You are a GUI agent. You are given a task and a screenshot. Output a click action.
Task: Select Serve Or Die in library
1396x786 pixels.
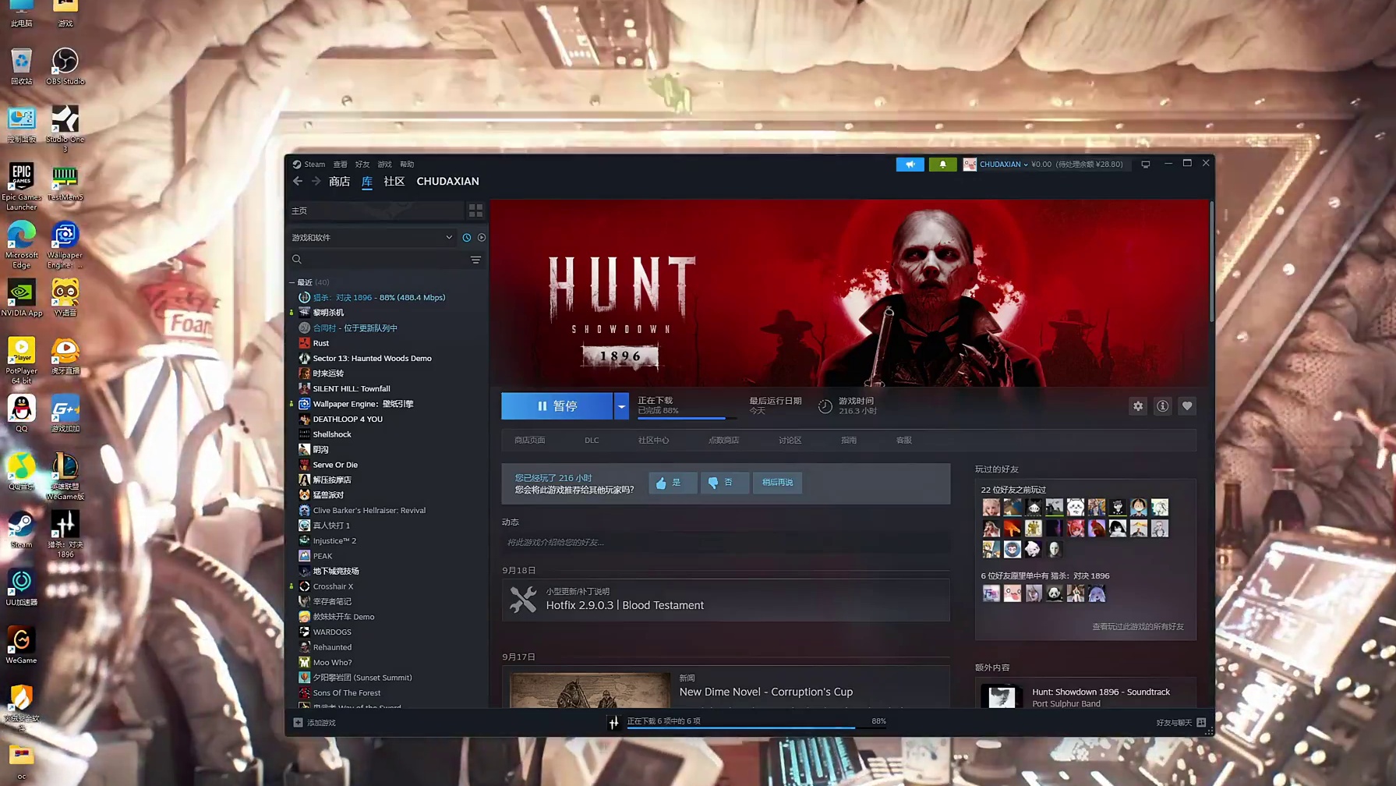click(335, 465)
